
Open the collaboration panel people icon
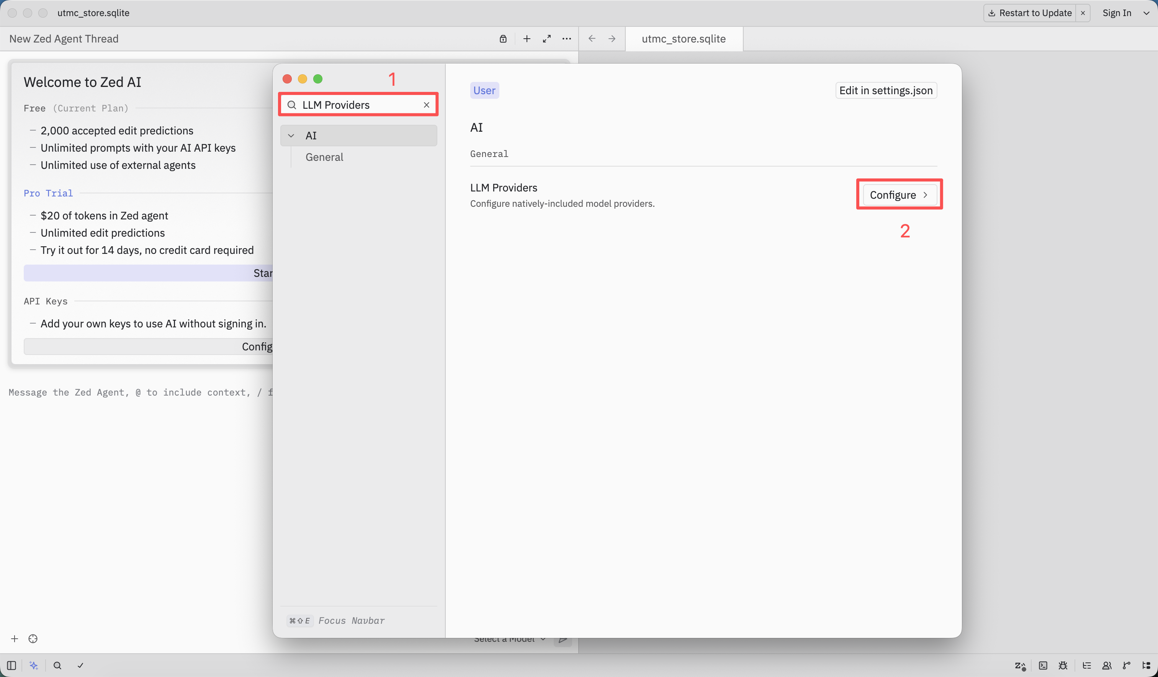(1107, 665)
